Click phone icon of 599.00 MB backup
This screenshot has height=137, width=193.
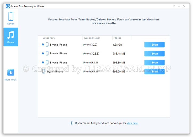click(43, 71)
